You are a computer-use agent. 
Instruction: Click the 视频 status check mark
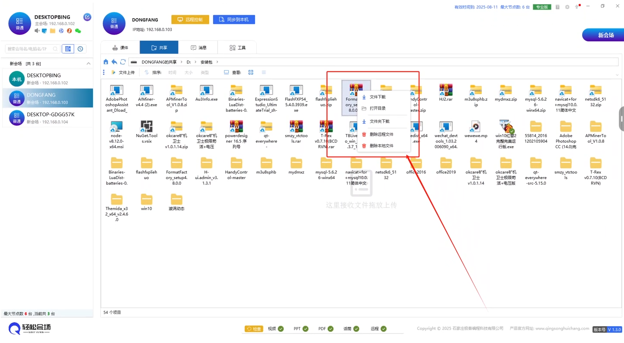[281, 329]
